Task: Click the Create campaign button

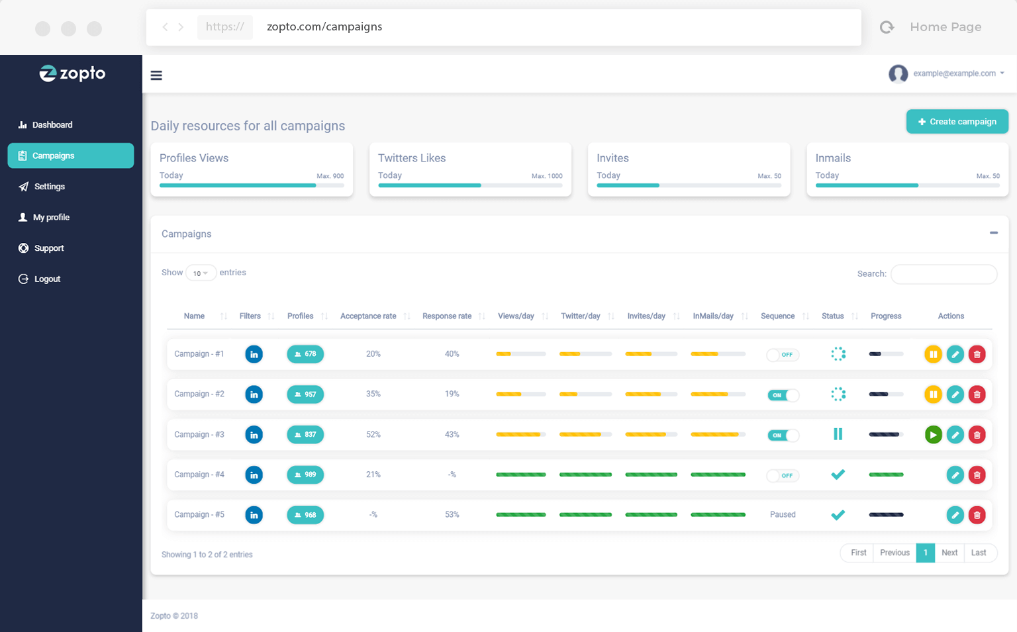Action: [957, 122]
